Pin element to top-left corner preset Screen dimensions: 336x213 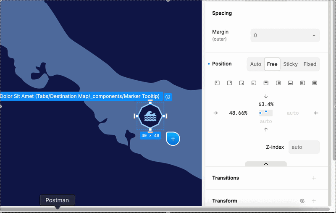(x=217, y=83)
